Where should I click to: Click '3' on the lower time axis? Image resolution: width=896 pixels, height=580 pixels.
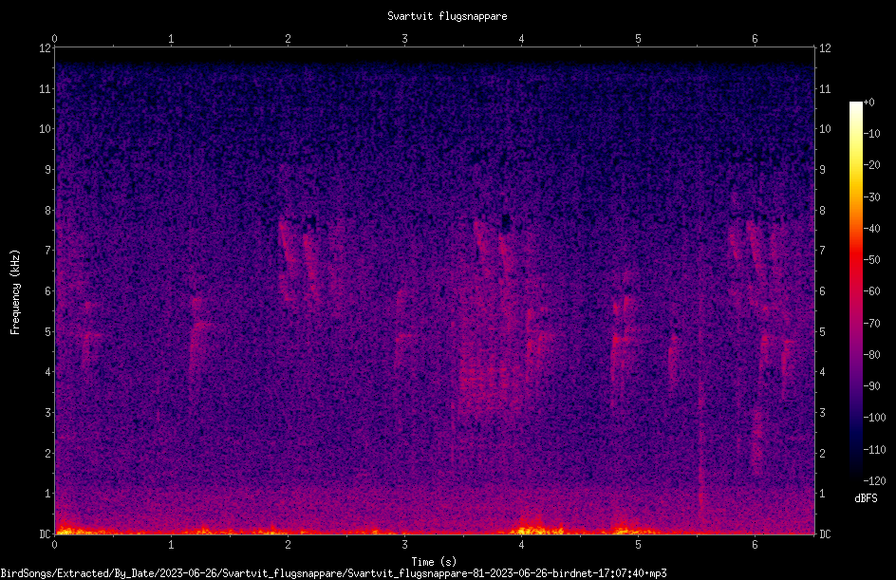click(404, 545)
